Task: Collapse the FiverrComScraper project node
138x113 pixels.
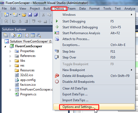Action: pyautogui.click(x=5, y=46)
